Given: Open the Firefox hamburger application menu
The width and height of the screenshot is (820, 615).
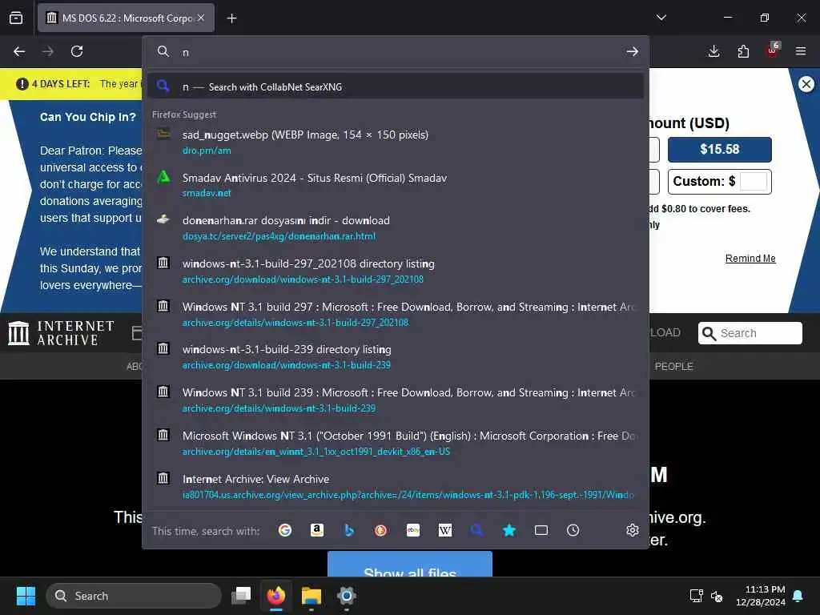Looking at the screenshot, I should pyautogui.click(x=801, y=51).
